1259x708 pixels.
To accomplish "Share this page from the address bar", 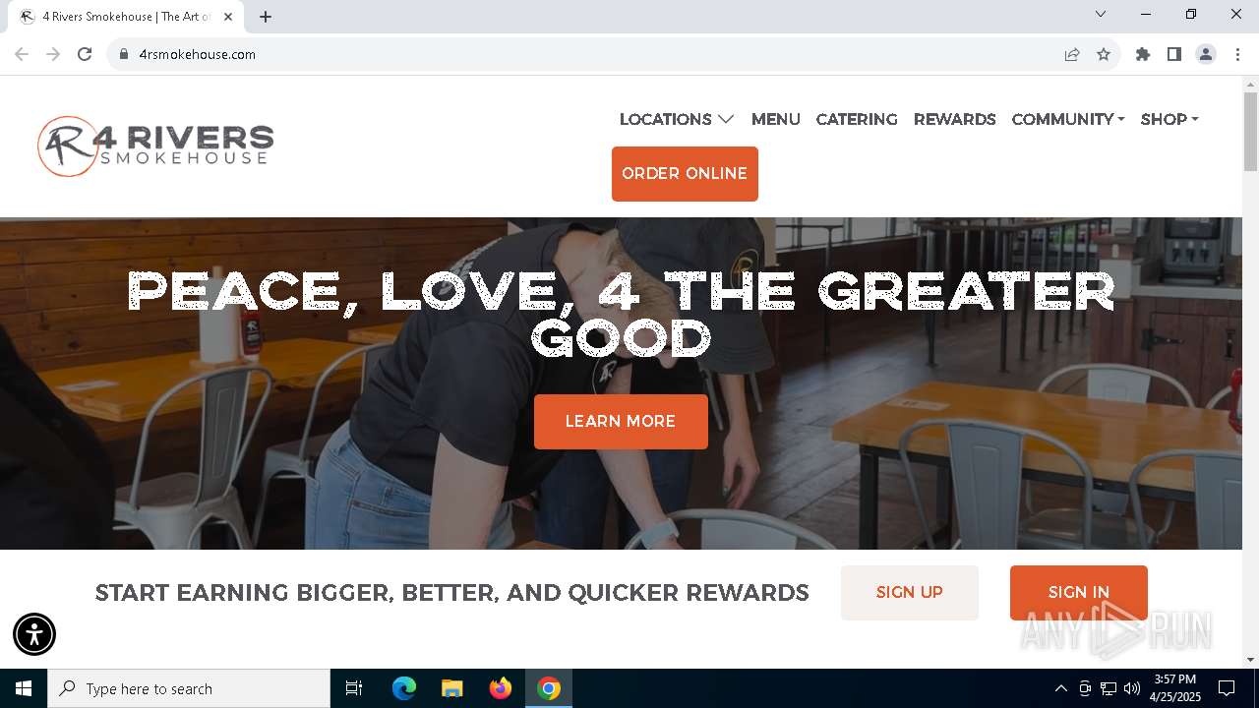I will tap(1072, 54).
